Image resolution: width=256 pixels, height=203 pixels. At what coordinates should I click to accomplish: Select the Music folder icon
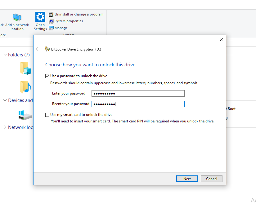pos(26,87)
